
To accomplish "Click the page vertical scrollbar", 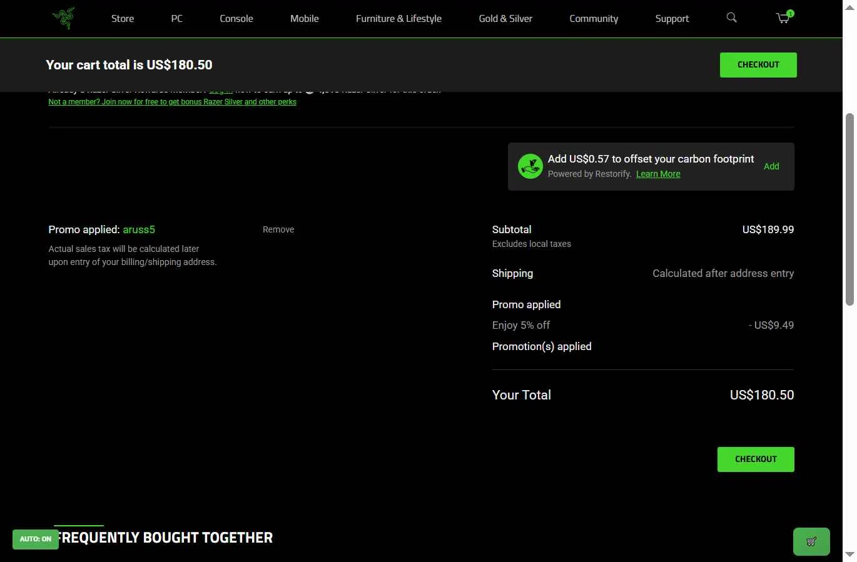I will click(849, 210).
